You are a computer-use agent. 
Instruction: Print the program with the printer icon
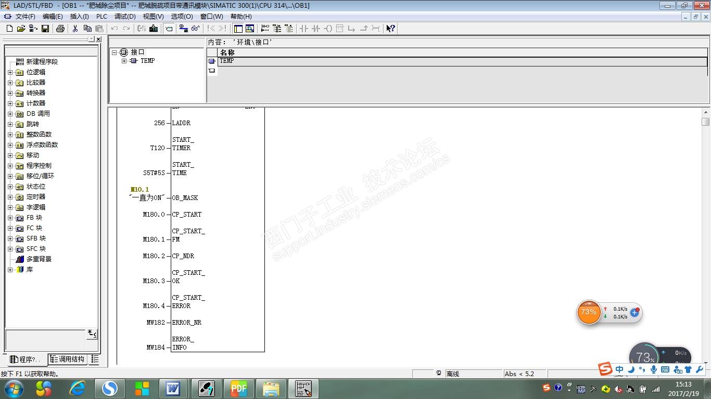coord(60,29)
